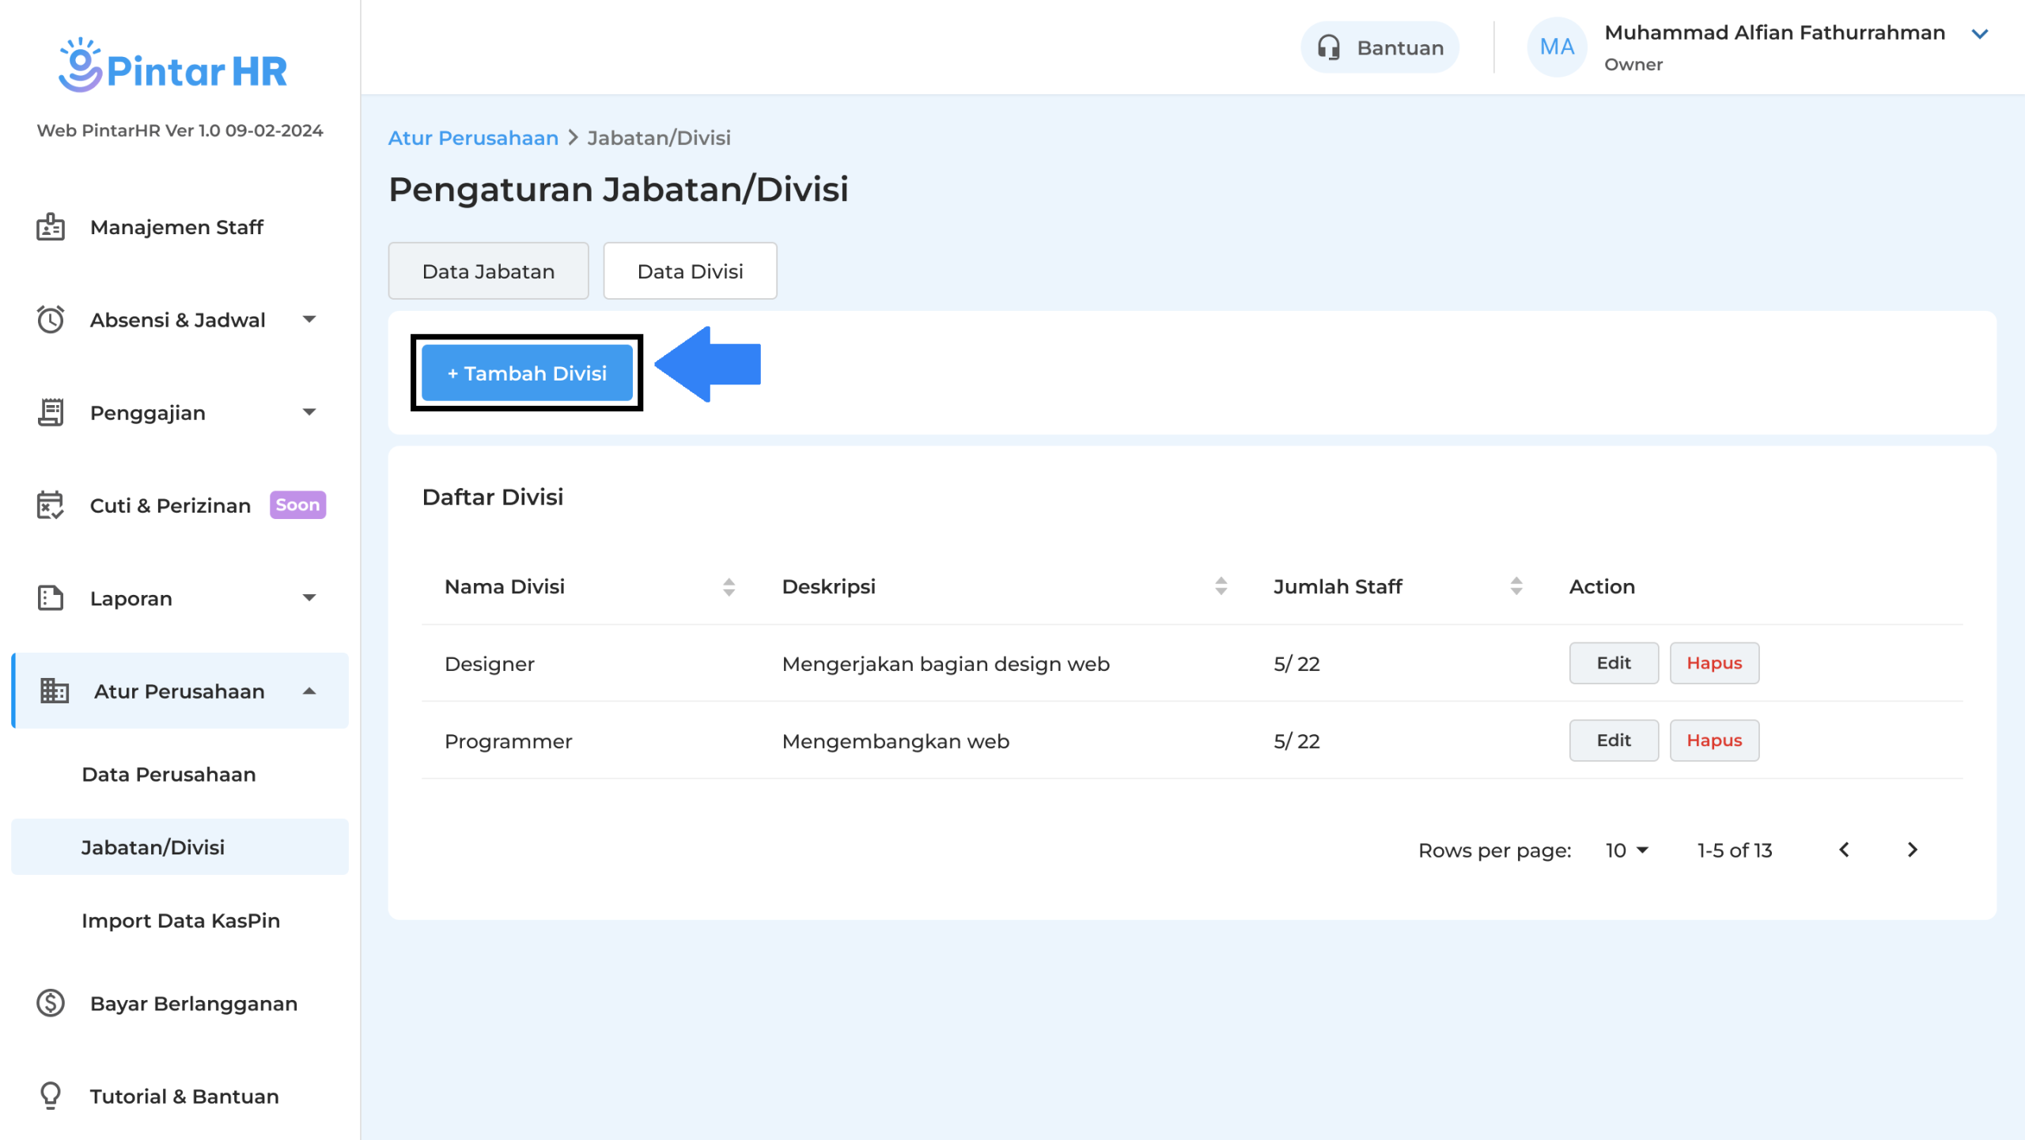Click the Bayar Berlangganan dollar icon
Screen dimensions: 2025x1140
51,1003
